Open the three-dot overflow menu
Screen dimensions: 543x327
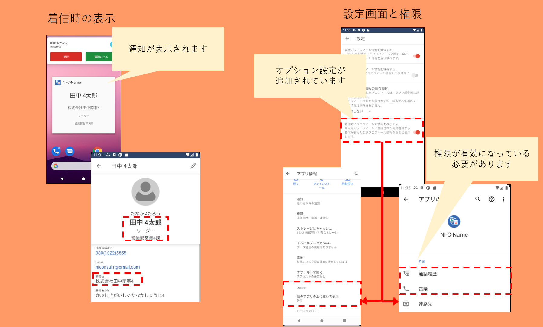(x=503, y=199)
